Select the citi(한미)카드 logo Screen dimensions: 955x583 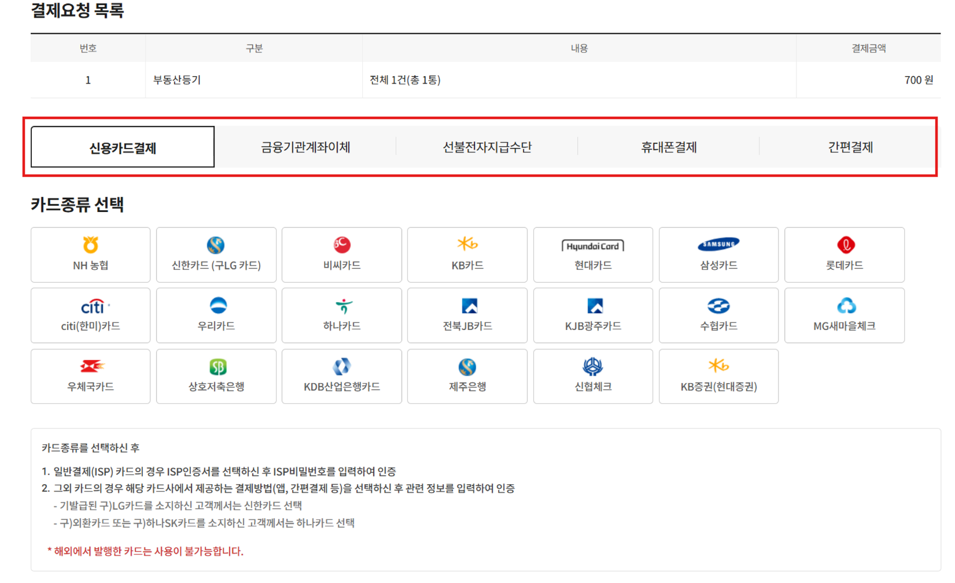[x=90, y=315]
